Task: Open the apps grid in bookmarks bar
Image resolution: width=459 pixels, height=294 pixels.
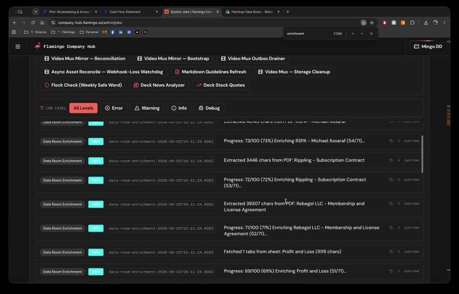Action: coord(14,32)
